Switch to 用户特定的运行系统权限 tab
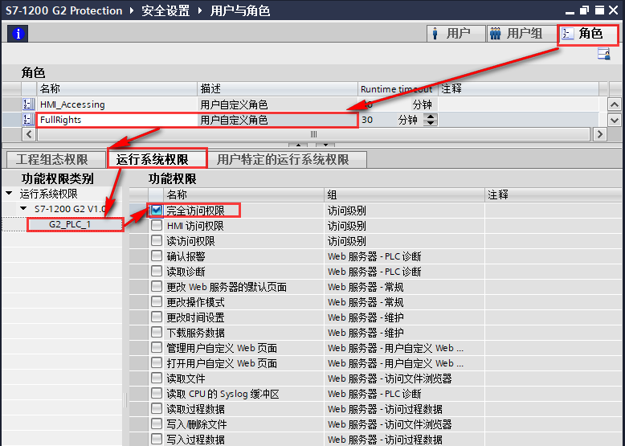The image size is (625, 446). 283,159
